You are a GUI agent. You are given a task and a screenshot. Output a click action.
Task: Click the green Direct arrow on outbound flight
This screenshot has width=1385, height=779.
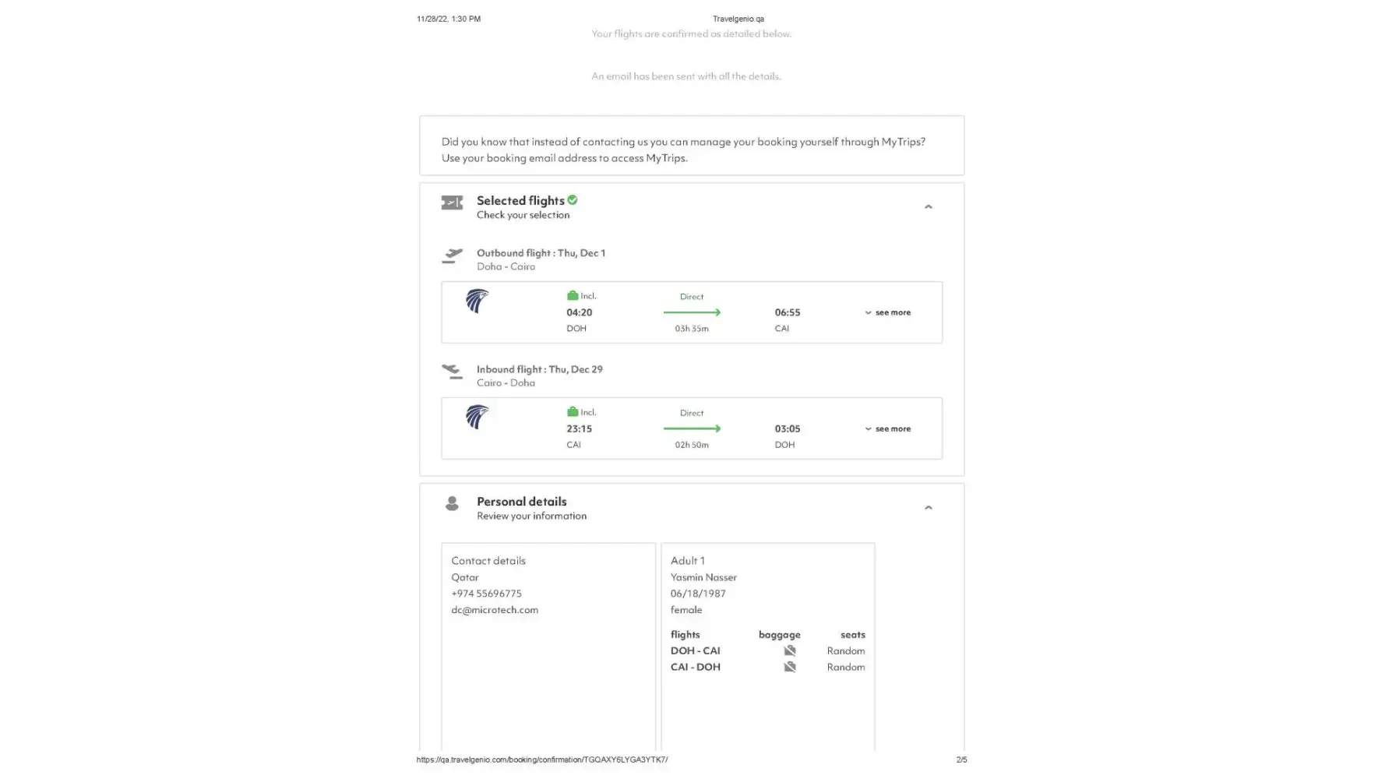(x=692, y=312)
